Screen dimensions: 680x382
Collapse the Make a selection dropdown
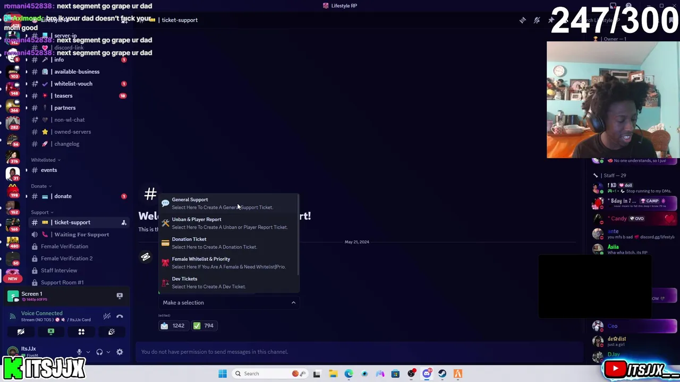229,302
